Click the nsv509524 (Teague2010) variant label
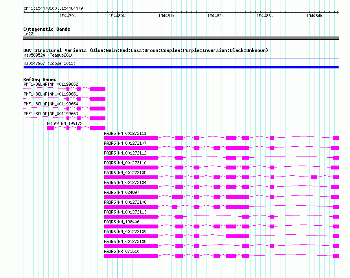The height and width of the screenshot is (278, 350). [50, 55]
